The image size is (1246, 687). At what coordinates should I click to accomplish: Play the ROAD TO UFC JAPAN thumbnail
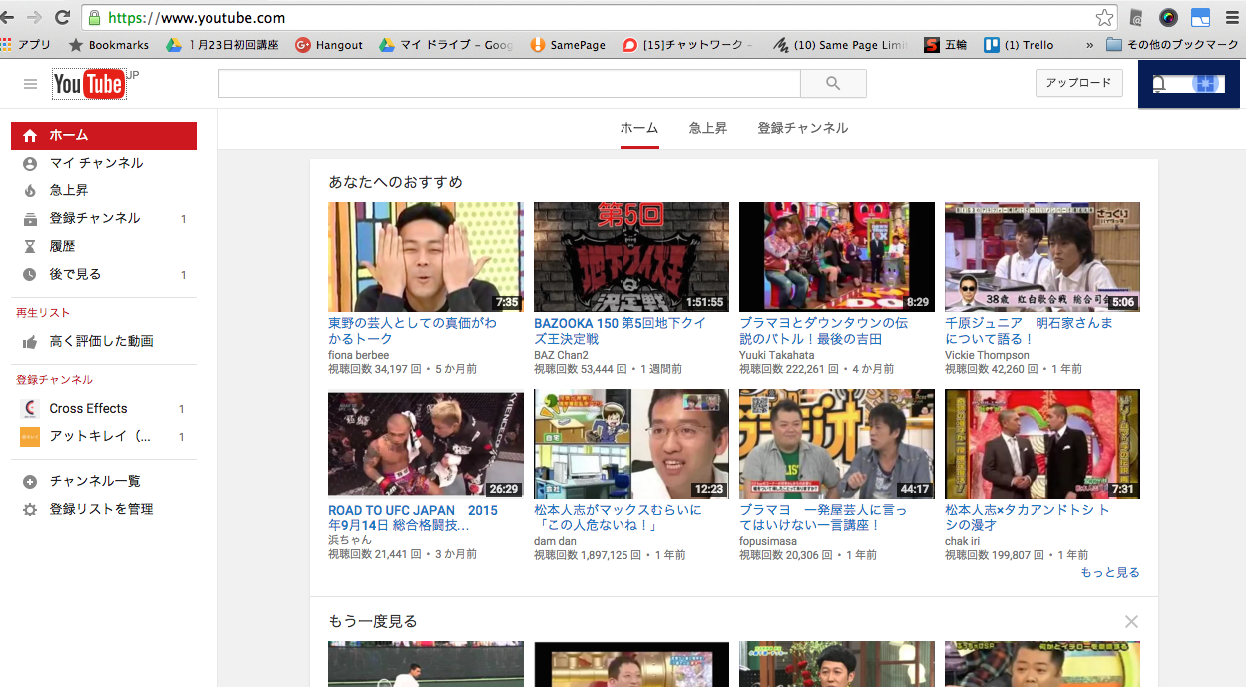(x=426, y=444)
